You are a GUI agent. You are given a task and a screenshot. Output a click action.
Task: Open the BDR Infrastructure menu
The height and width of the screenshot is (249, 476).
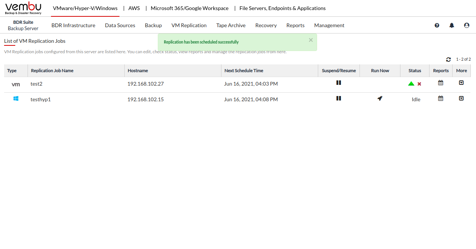pyautogui.click(x=73, y=25)
